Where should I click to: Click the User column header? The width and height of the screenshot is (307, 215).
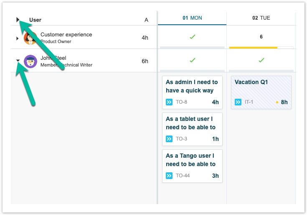tap(36, 20)
